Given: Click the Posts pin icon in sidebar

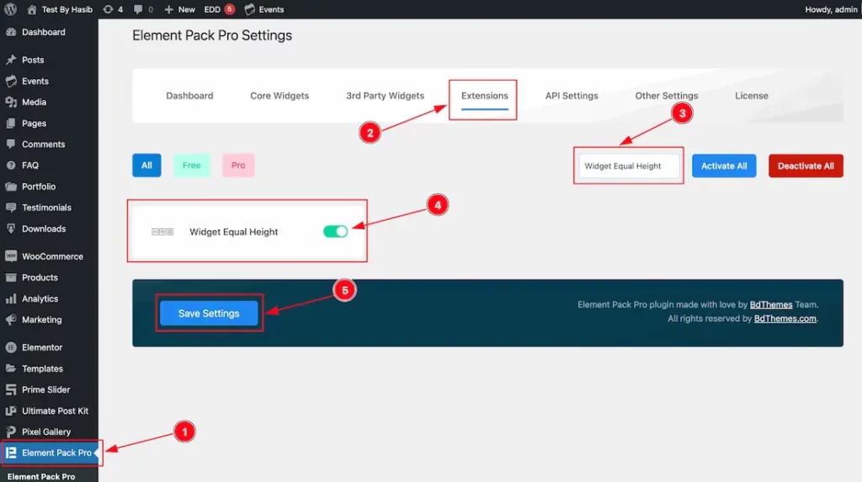Looking at the screenshot, I should [11, 60].
